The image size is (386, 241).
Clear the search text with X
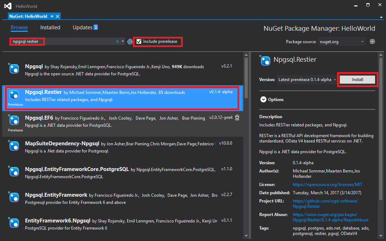pyautogui.click(x=117, y=41)
